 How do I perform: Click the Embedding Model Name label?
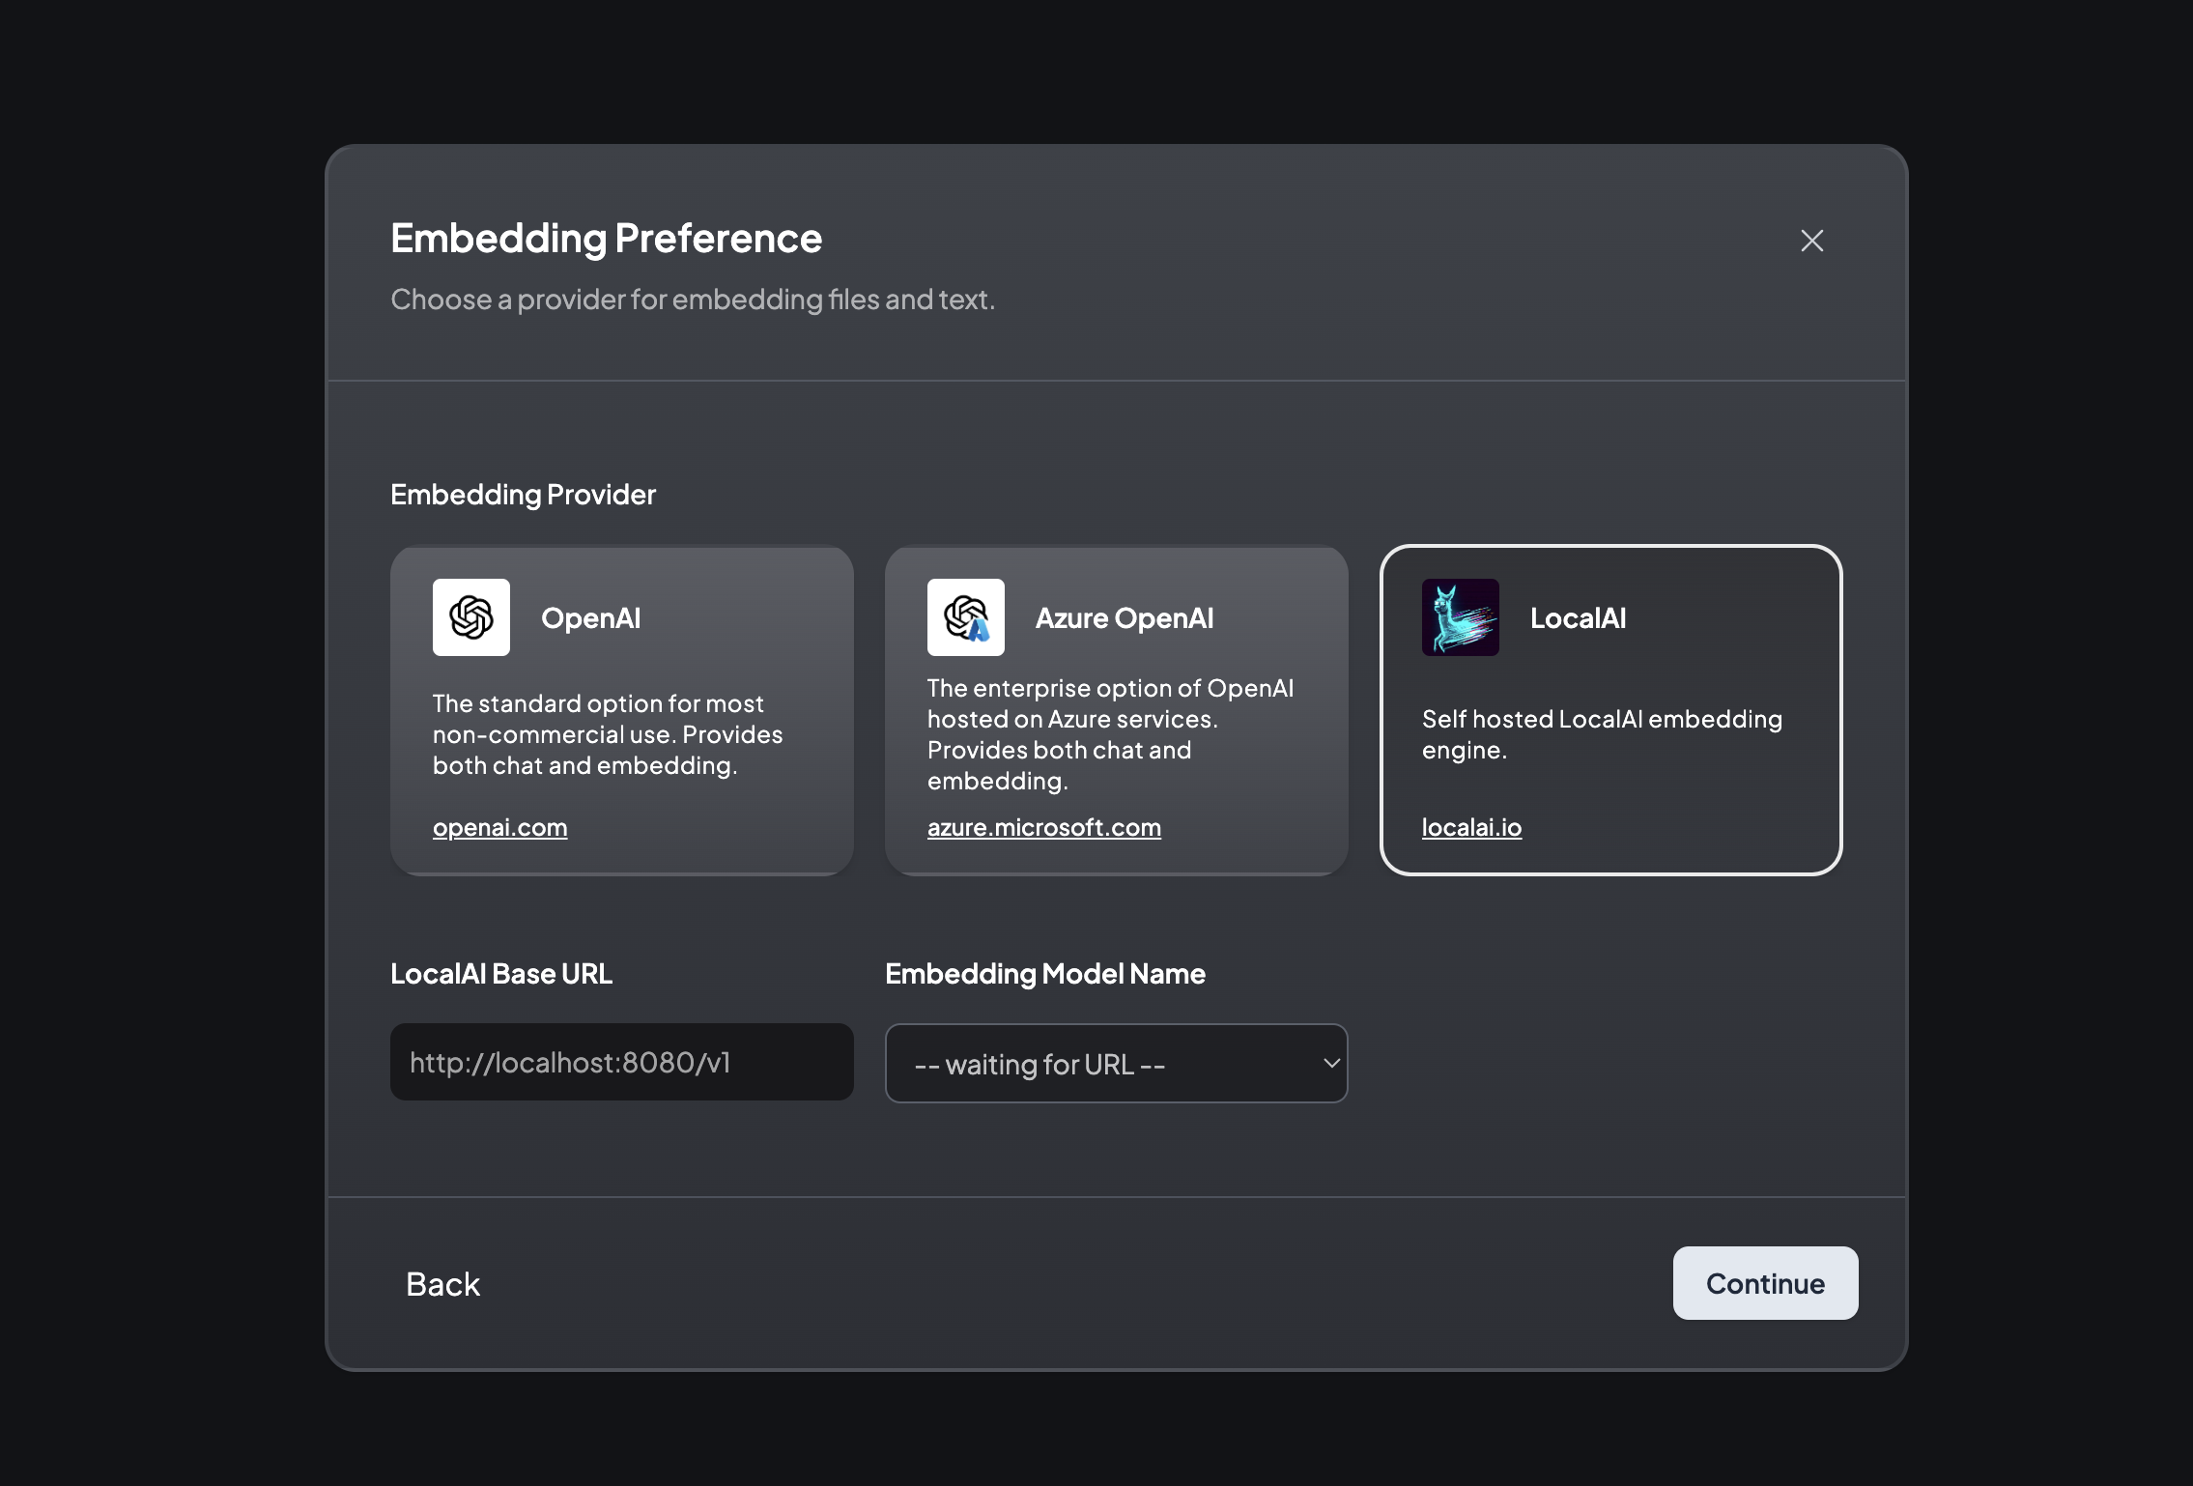click(1044, 974)
